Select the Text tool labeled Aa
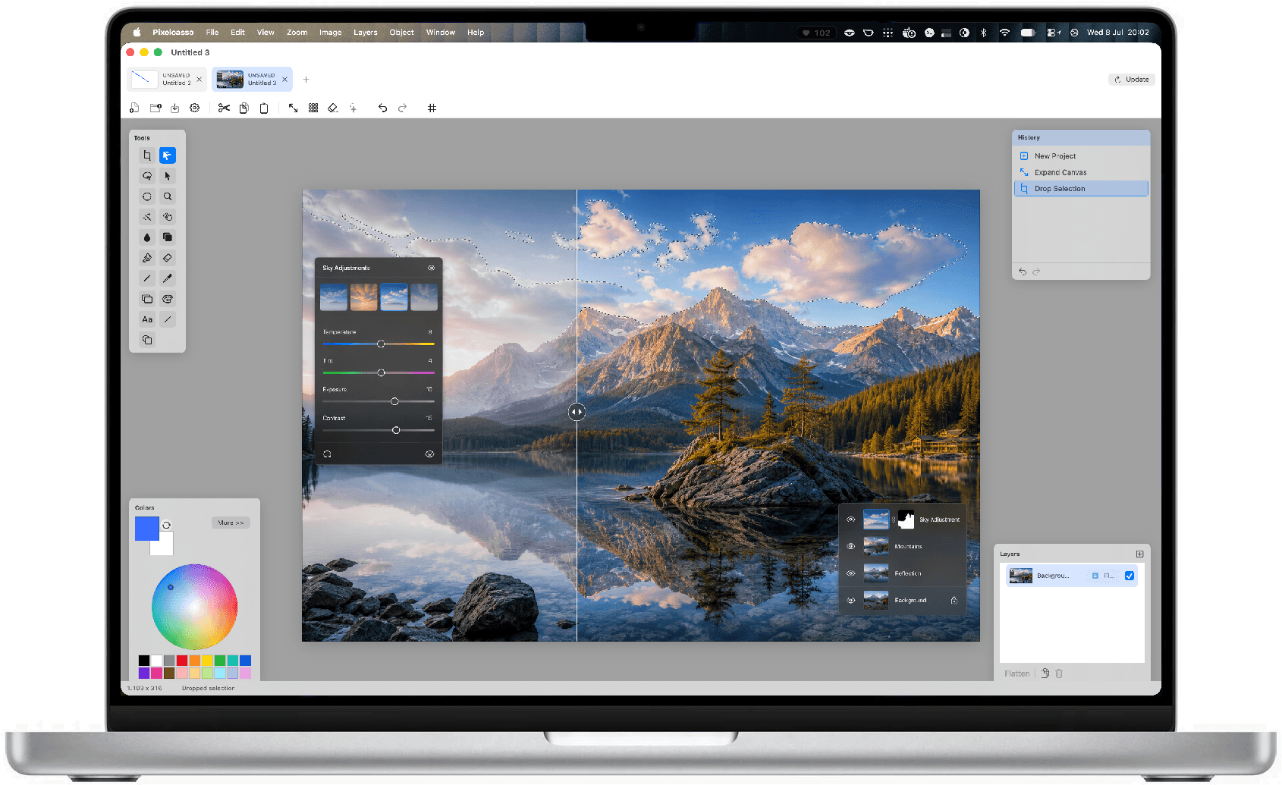This screenshot has width=1282, height=785. 147,319
